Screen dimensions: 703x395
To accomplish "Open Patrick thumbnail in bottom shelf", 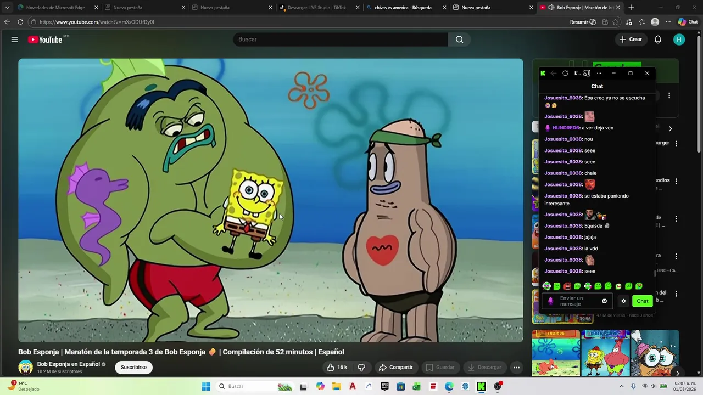I will 556,353.
